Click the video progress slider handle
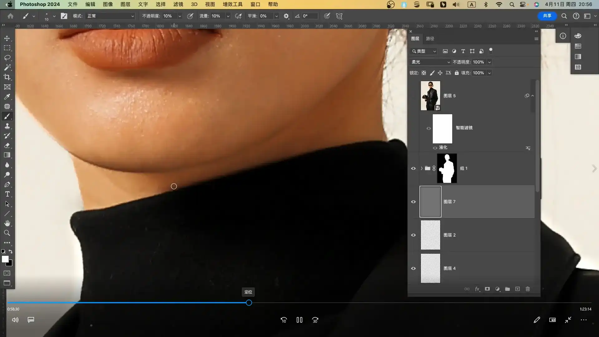Viewport: 599px width, 337px height. 249,303
